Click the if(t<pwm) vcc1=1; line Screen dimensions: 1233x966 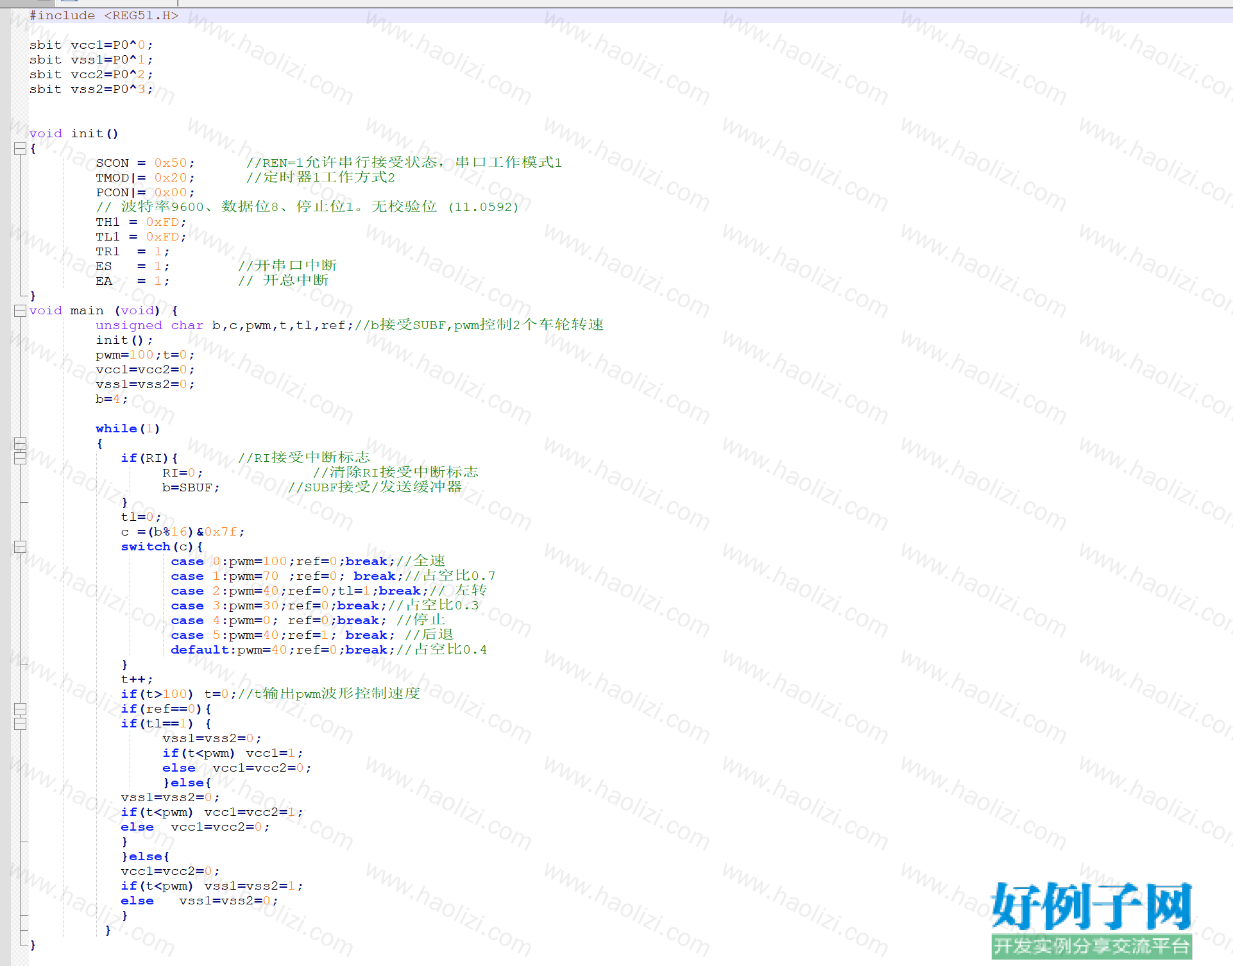pyautogui.click(x=233, y=753)
